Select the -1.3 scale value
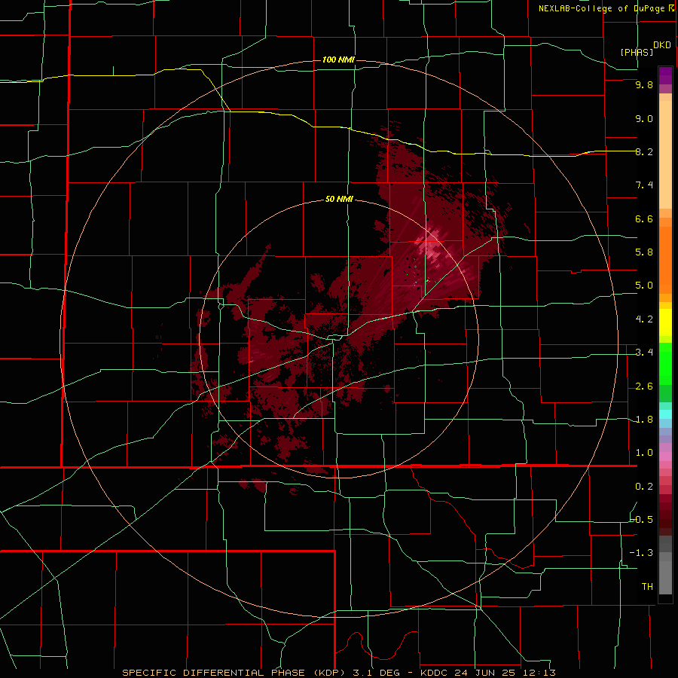The width and height of the screenshot is (678, 678). tap(642, 553)
